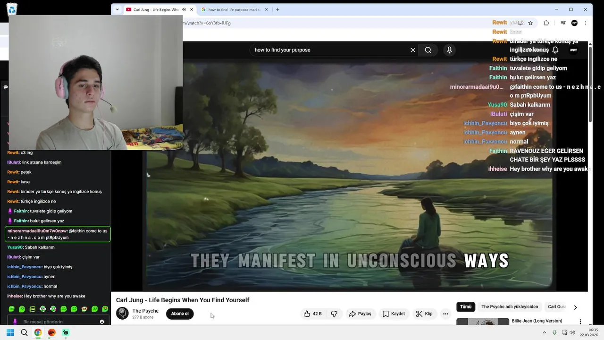Viewport: 604px width, 340px height.
Task: Open The Psyche channel name link
Action: point(145,311)
